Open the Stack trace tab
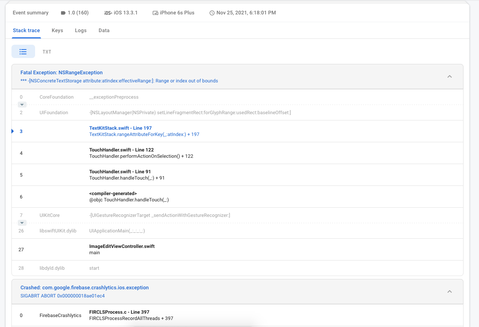This screenshot has width=479, height=327. pos(26,30)
